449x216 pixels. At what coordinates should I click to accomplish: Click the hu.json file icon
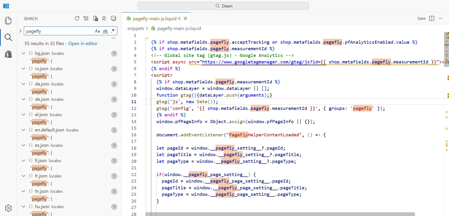31,206
